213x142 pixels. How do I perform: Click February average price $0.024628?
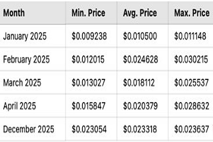[140, 60]
